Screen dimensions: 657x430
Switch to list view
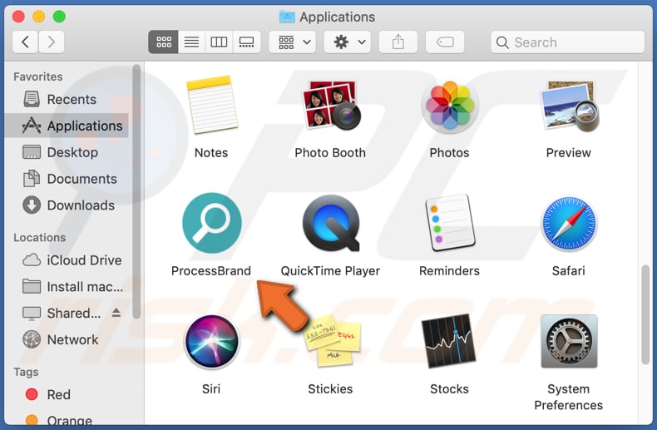coord(191,42)
